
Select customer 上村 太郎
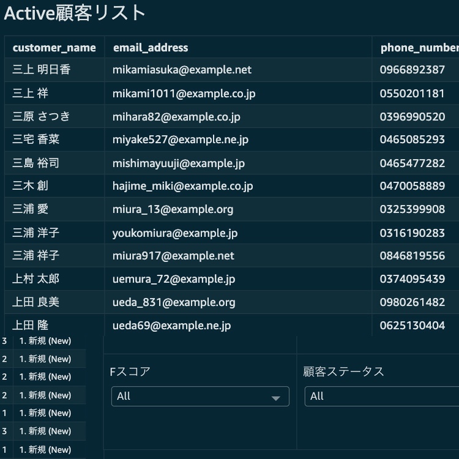(36, 279)
